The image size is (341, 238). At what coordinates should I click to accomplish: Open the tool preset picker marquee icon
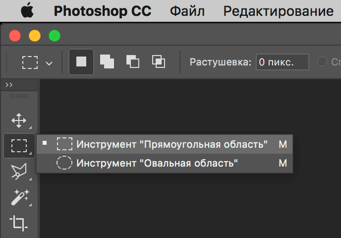tap(30, 62)
